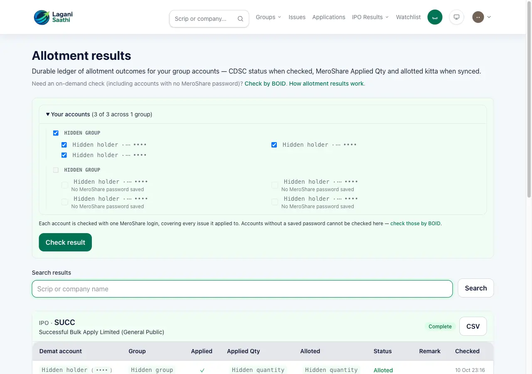
Task: Open the Check by BOID link
Action: point(265,84)
